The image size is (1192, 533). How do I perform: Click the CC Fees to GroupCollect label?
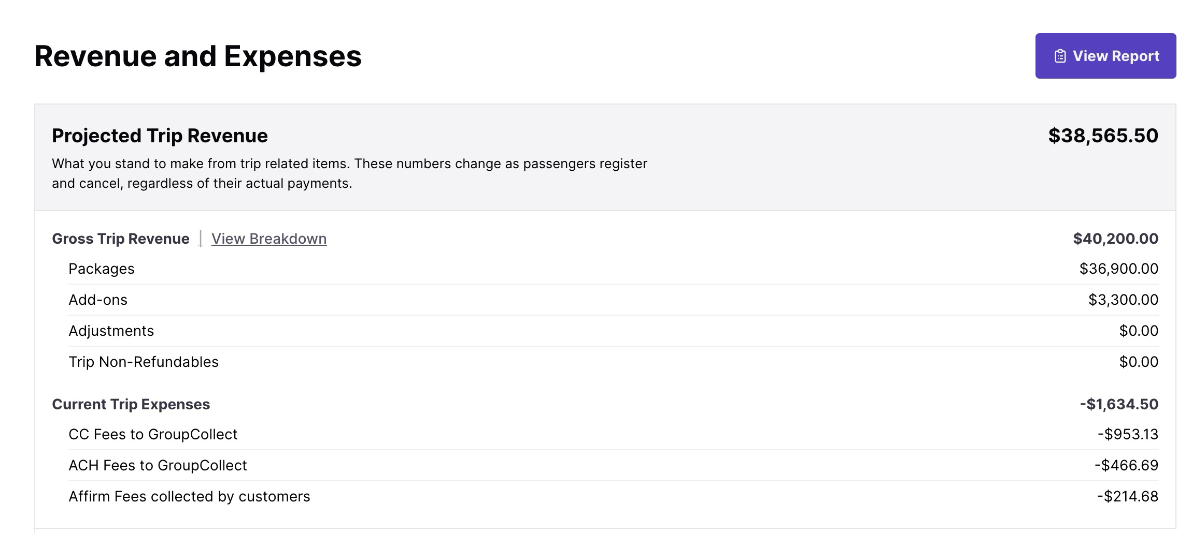(x=153, y=434)
